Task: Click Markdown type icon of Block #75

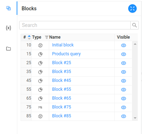Action: click(x=40, y=107)
